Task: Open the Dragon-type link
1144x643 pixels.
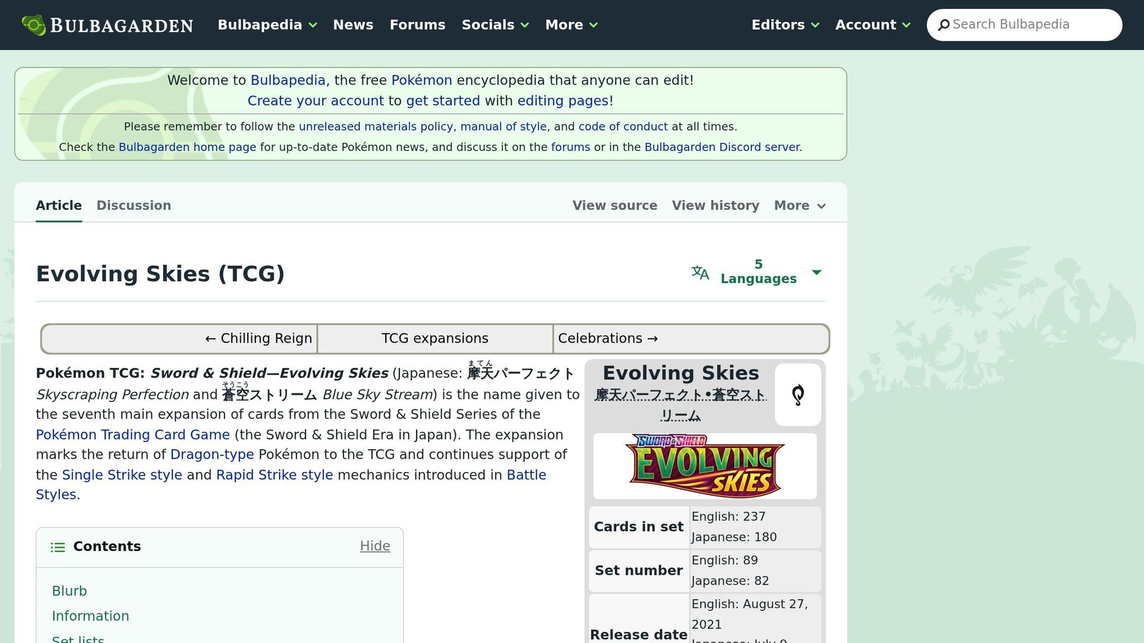Action: pyautogui.click(x=212, y=455)
